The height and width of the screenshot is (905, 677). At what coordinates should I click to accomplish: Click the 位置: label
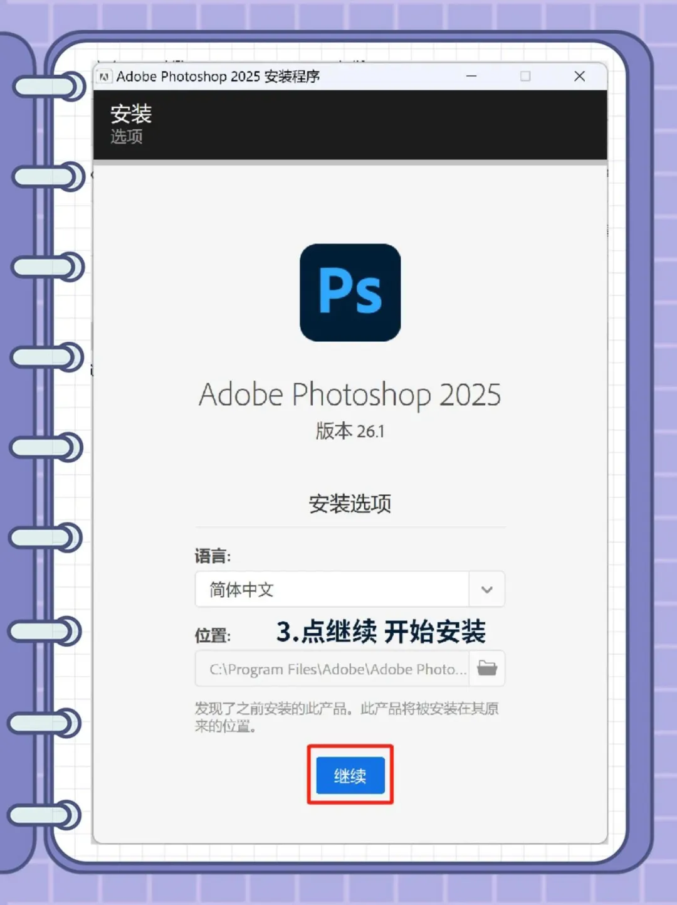coord(213,635)
